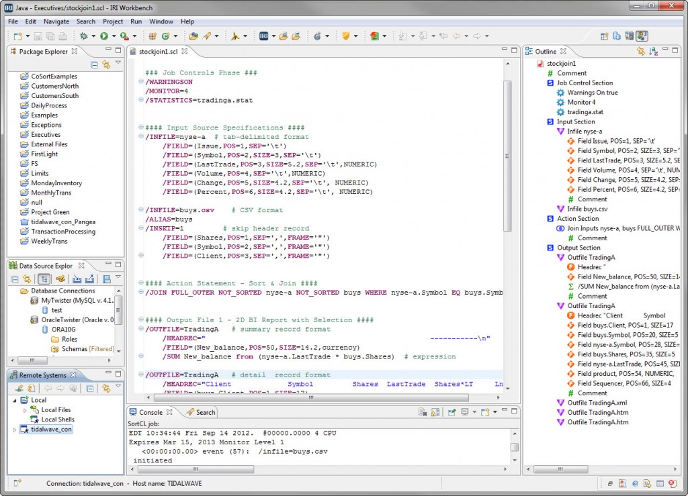
Task: Select the active Java perspective icon
Action: (642, 36)
